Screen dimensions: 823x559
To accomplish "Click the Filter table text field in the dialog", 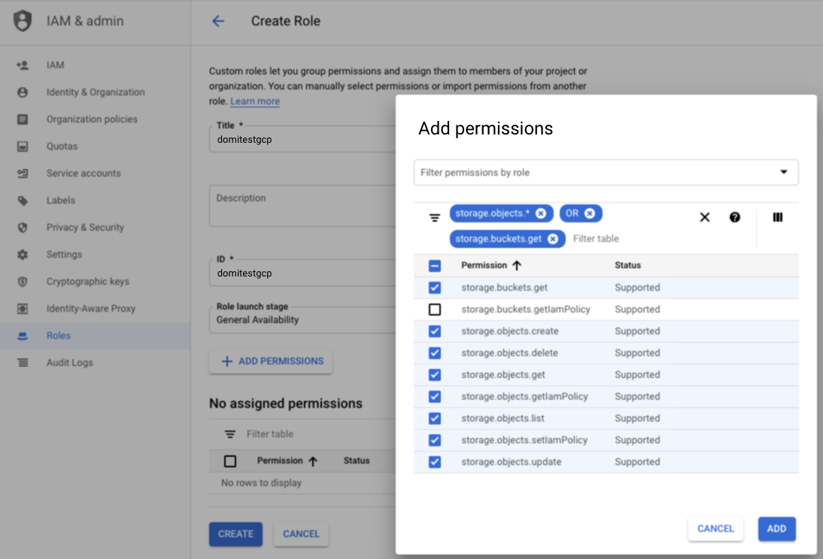I will (x=624, y=239).
